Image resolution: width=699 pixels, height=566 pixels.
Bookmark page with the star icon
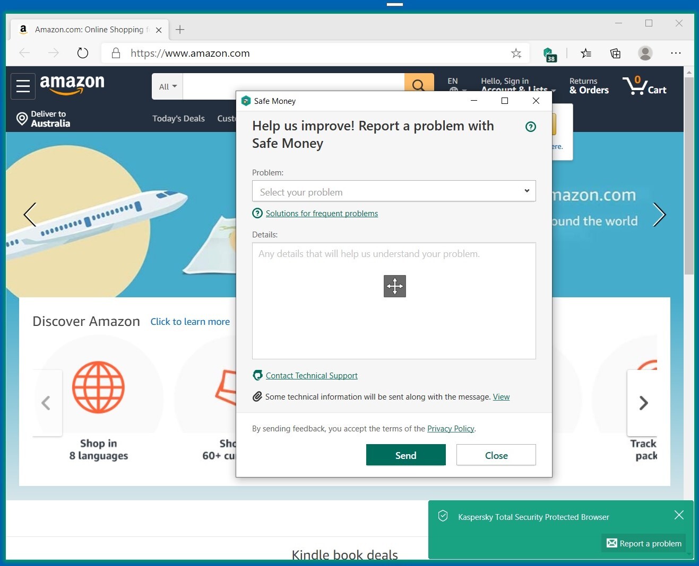coord(516,53)
